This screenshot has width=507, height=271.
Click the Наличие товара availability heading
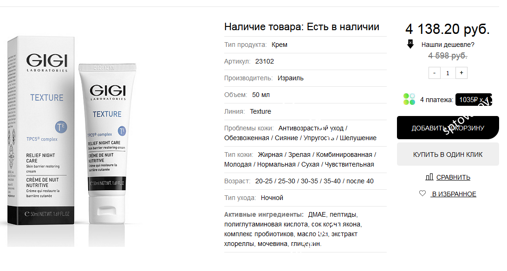click(302, 27)
